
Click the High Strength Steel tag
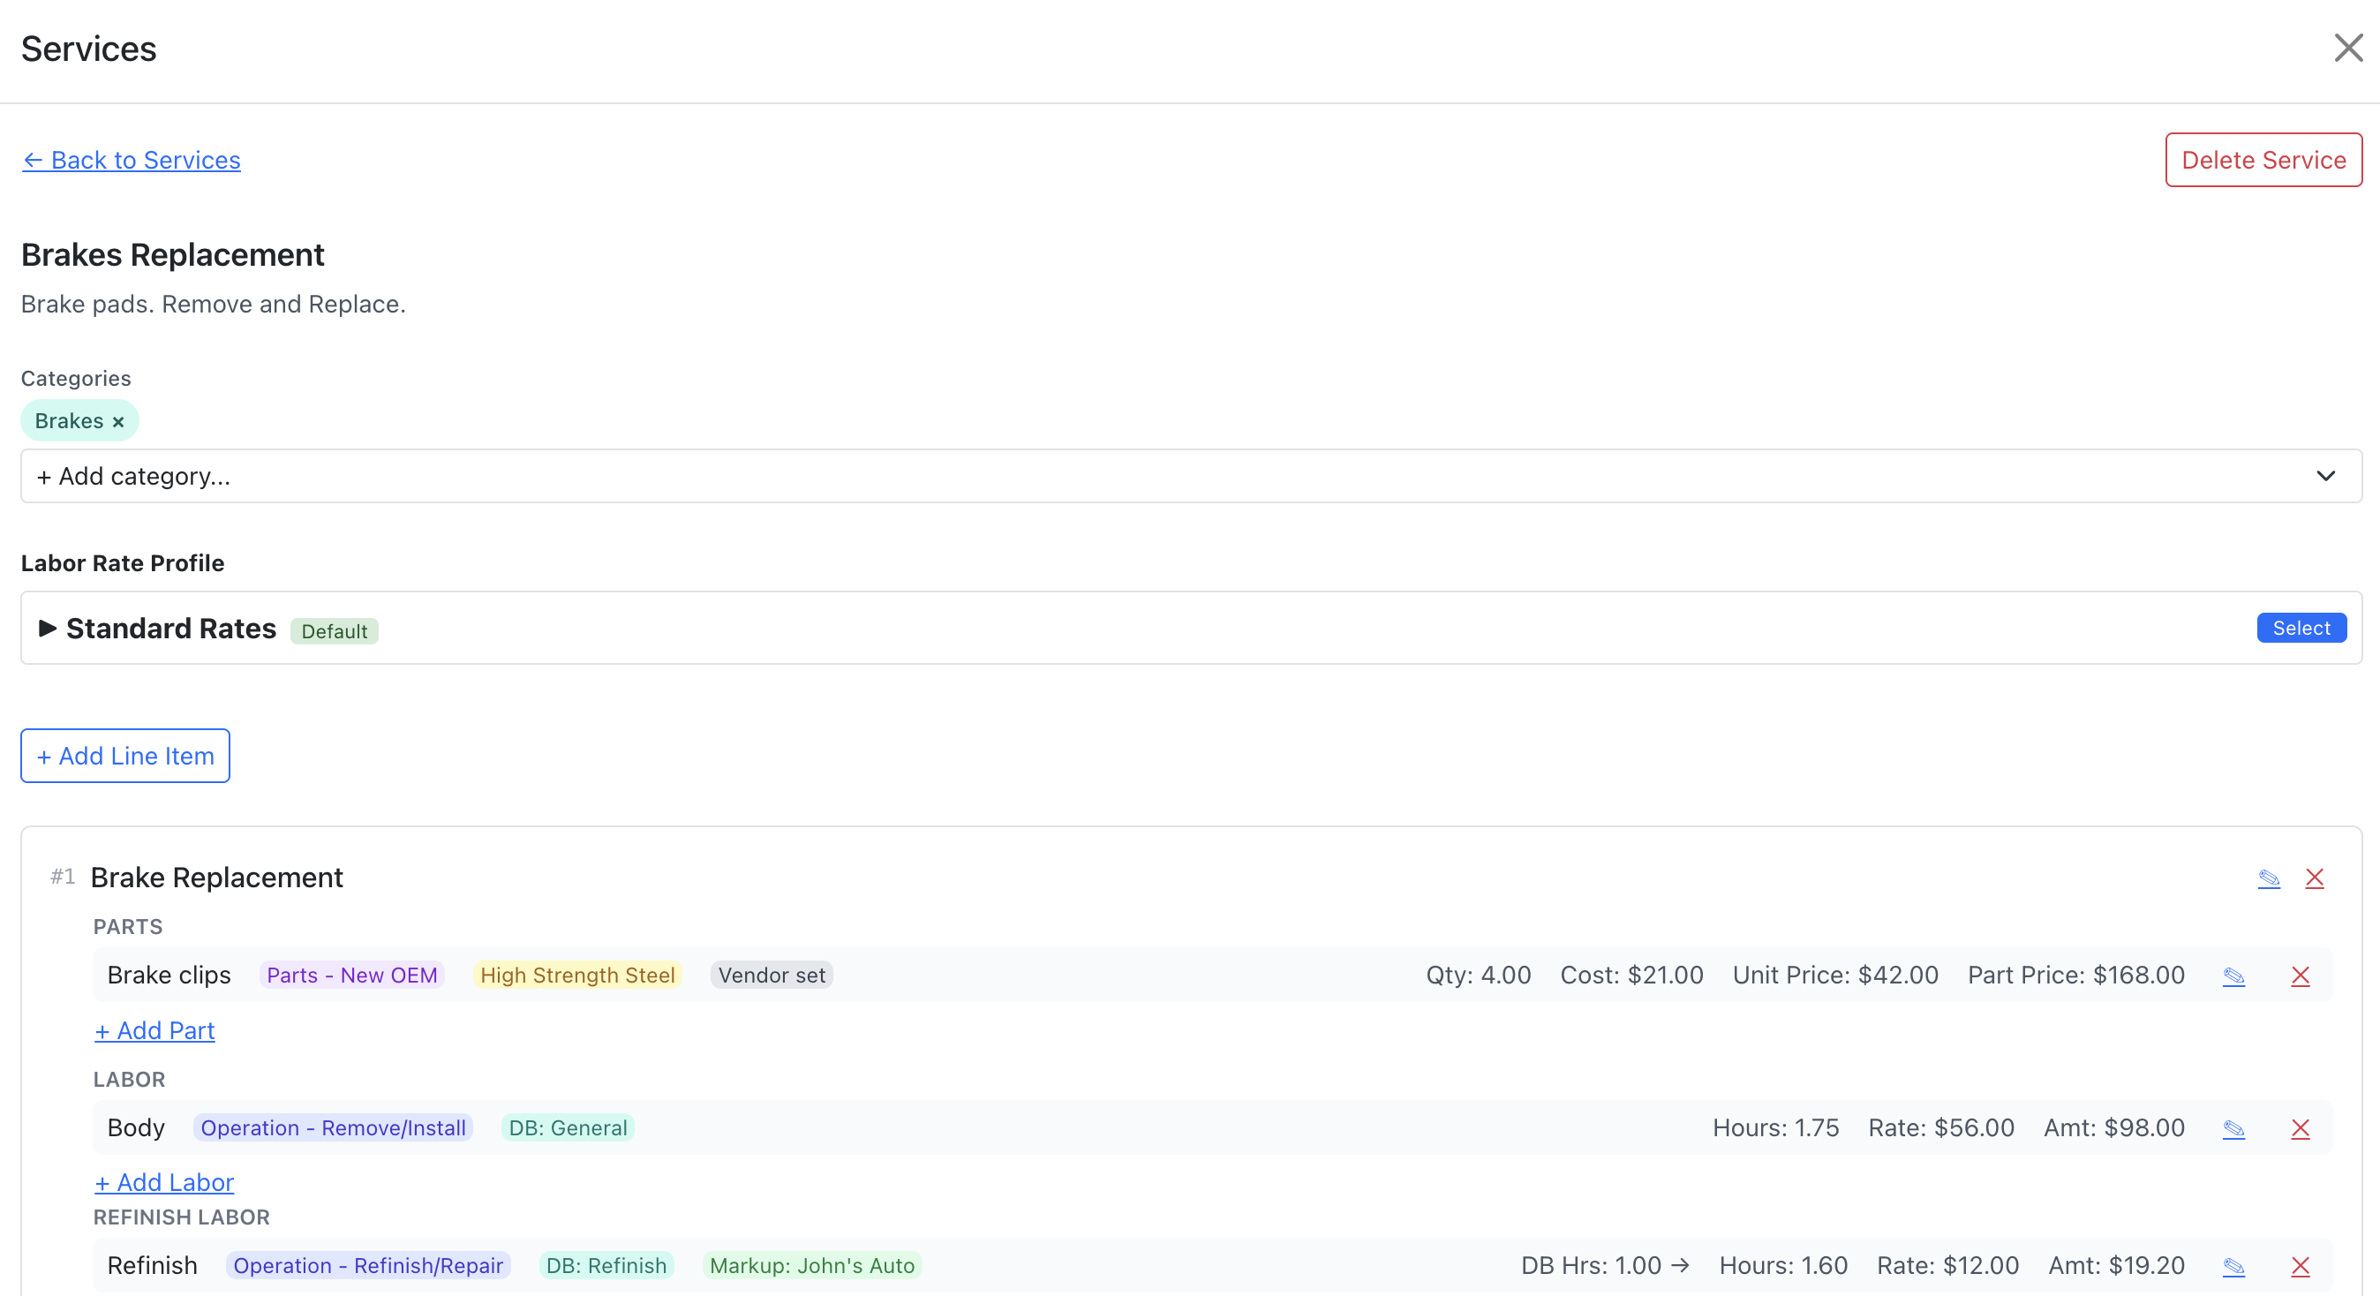click(x=577, y=976)
